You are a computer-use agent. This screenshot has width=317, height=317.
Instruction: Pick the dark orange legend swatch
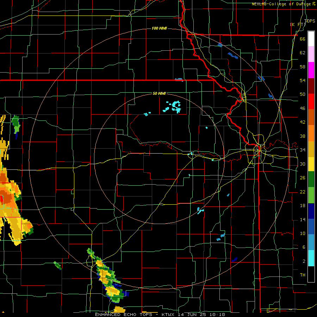311,117
